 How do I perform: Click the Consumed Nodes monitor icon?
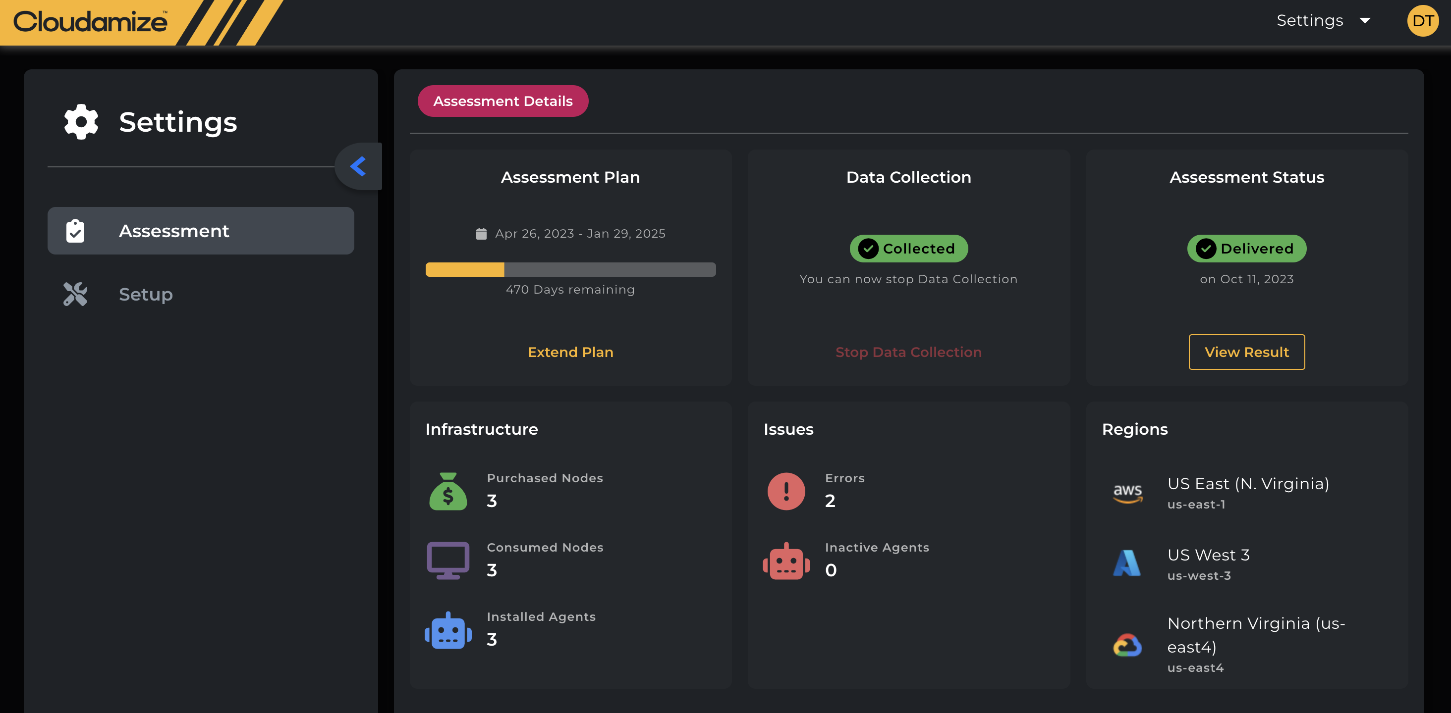tap(448, 560)
